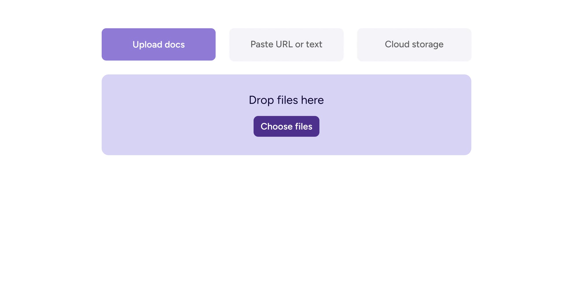
Task: Select the highlighted Upload docs button
Action: (159, 44)
